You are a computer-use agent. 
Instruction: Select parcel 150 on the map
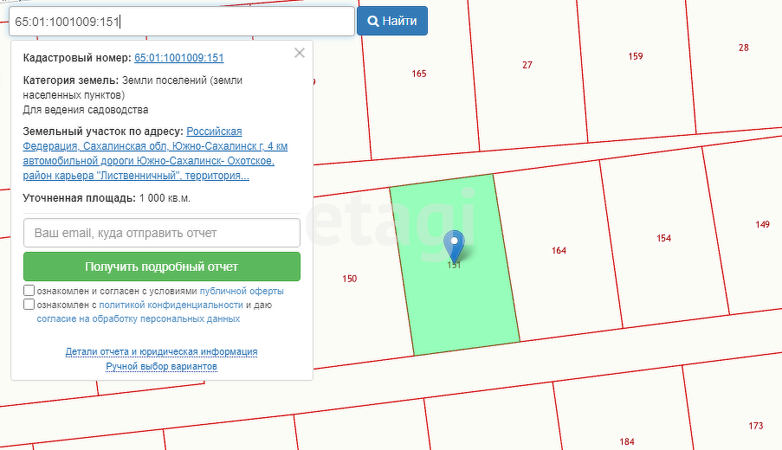349,279
